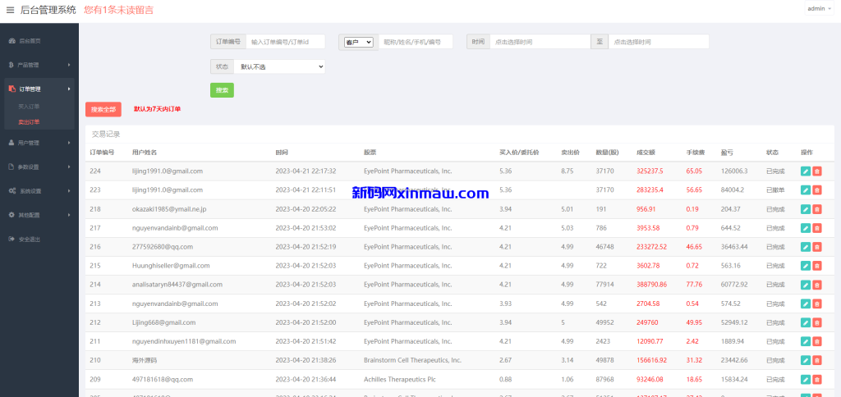Click the 盈亏 column header
Image resolution: width=841 pixels, height=397 pixels.
tap(727, 153)
